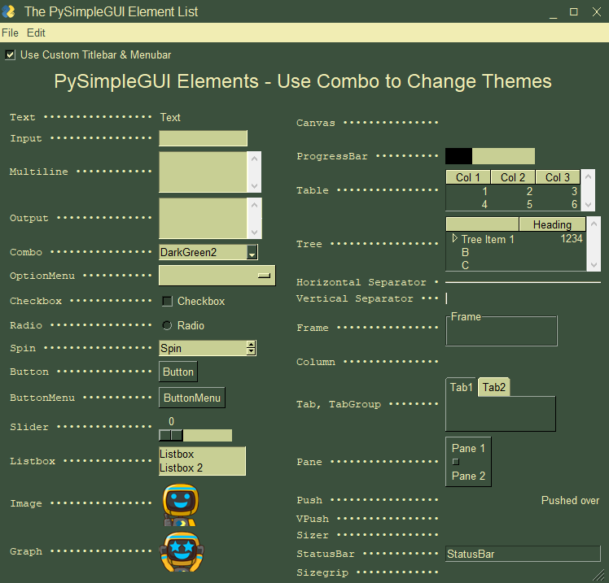
Task: Click the StatusBar field
Action: pyautogui.click(x=523, y=554)
